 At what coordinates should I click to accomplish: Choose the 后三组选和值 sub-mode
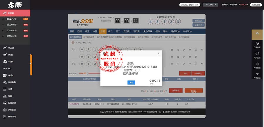[x=184, y=37]
